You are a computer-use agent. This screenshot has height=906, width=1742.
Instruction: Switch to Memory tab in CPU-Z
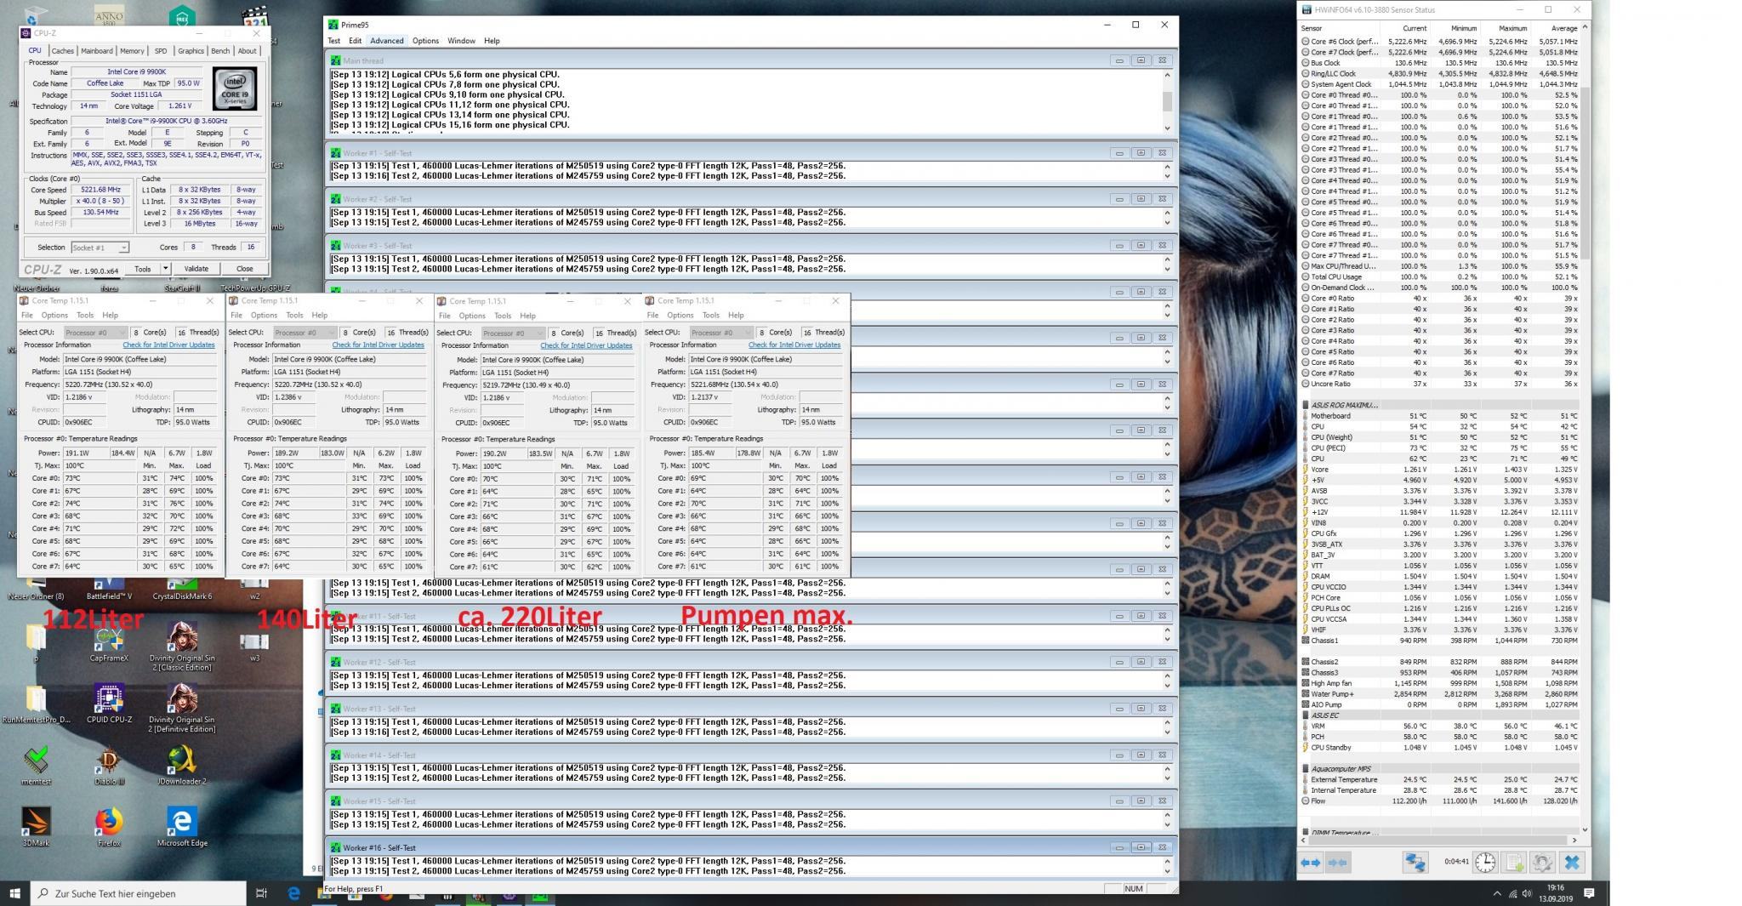[132, 51]
